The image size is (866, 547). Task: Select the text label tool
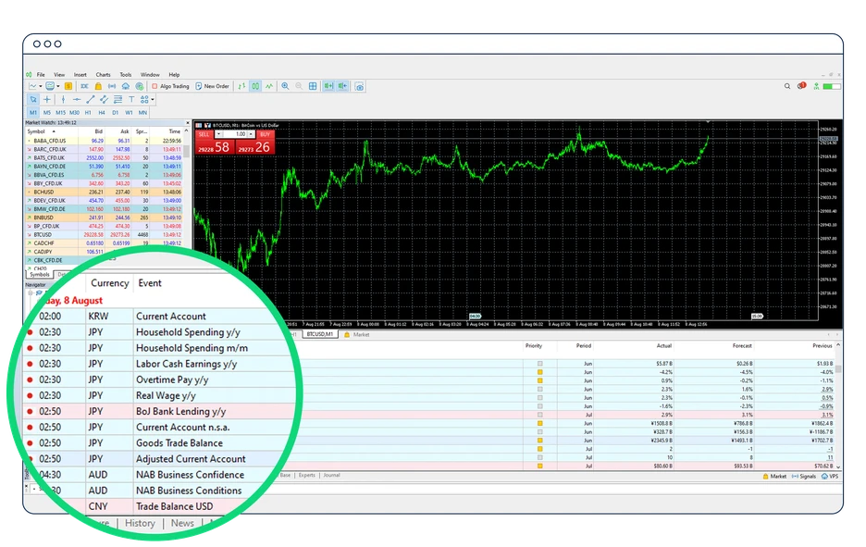[131, 99]
